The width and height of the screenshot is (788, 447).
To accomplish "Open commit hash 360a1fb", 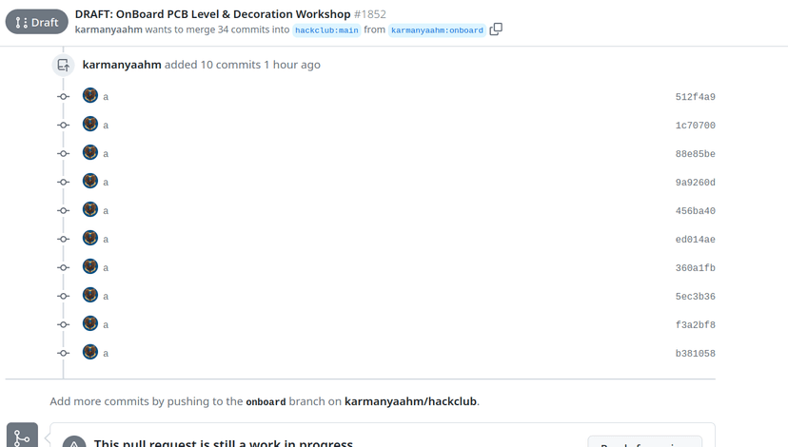I will [695, 268].
